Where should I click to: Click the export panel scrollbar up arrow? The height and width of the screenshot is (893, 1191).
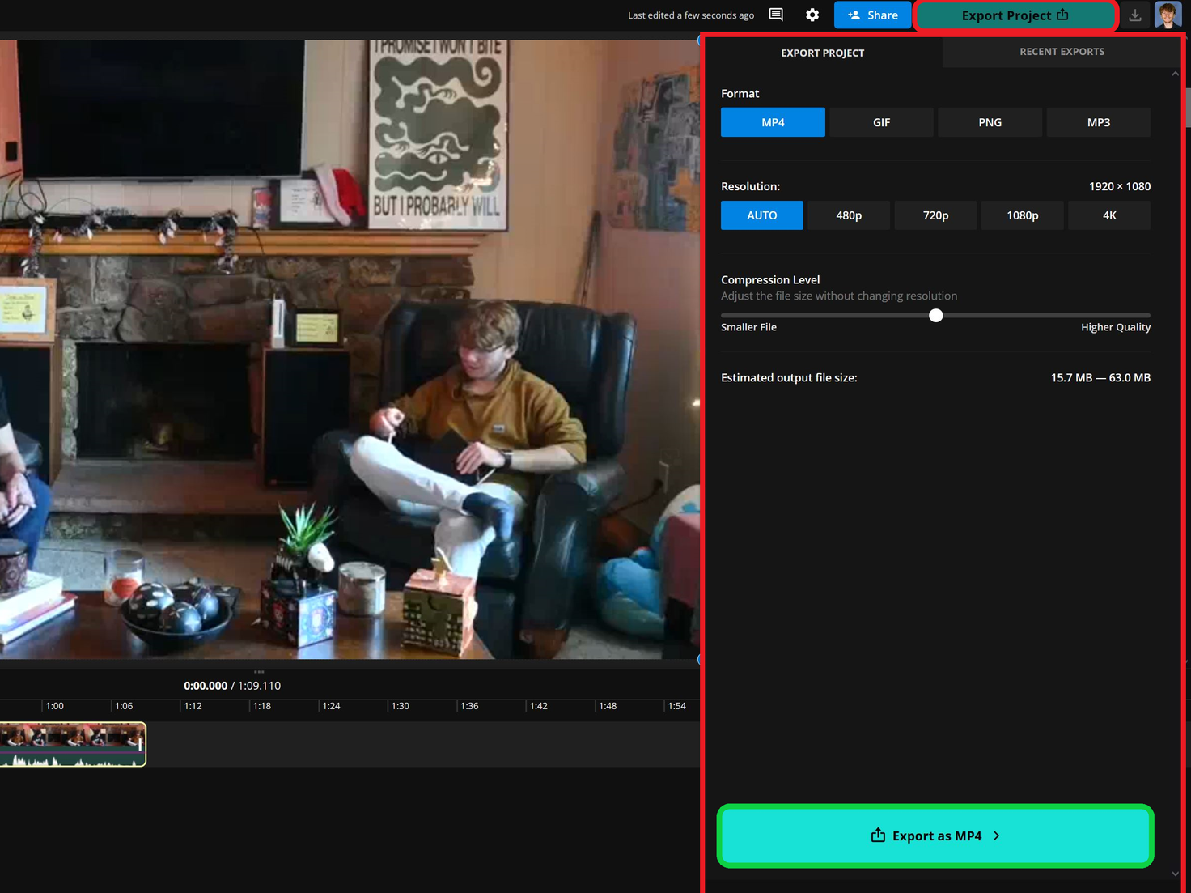[x=1175, y=73]
